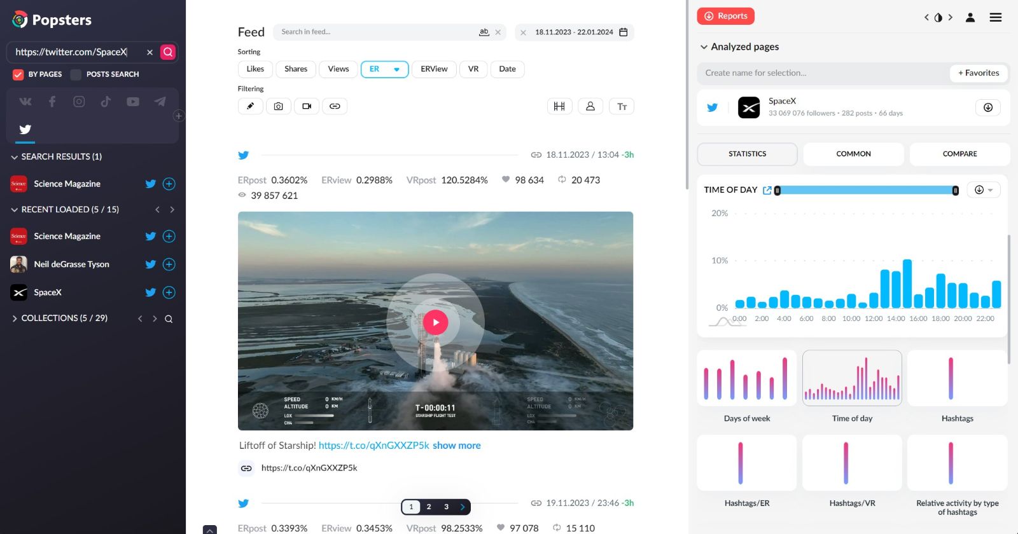Open the hamburger main menu

click(996, 17)
